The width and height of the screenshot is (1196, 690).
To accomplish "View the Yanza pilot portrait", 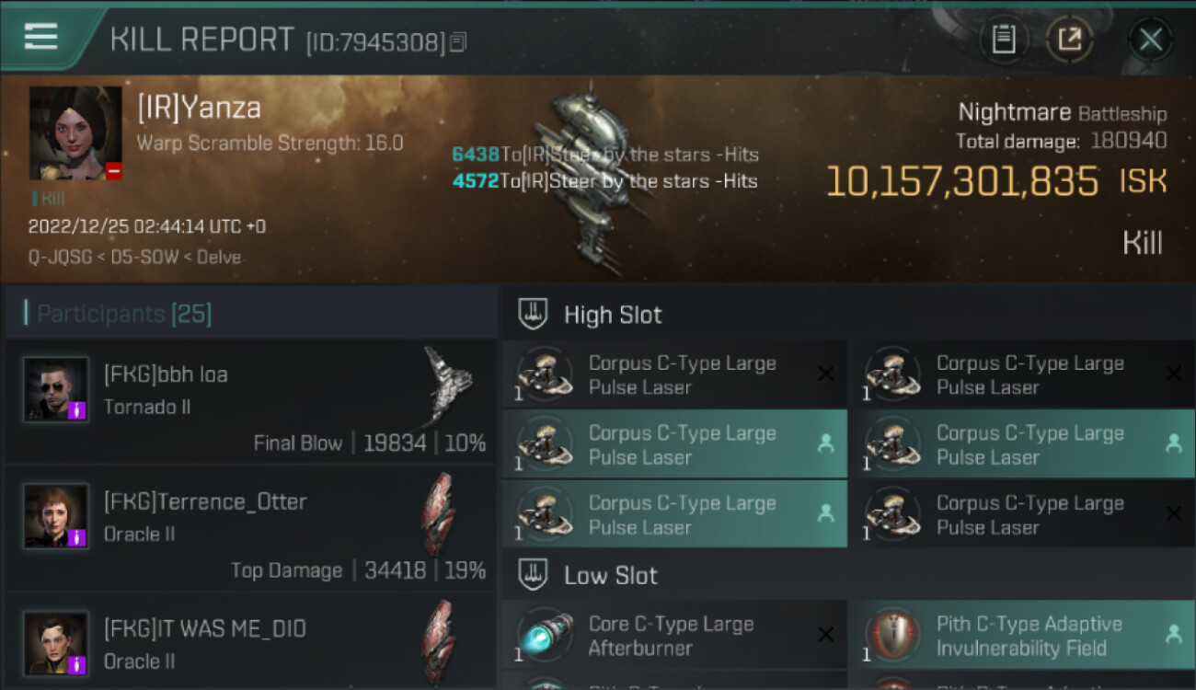I will 75,133.
